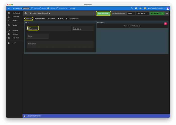Switch to the Transactions tab
176x125 pixels.
[72, 18]
